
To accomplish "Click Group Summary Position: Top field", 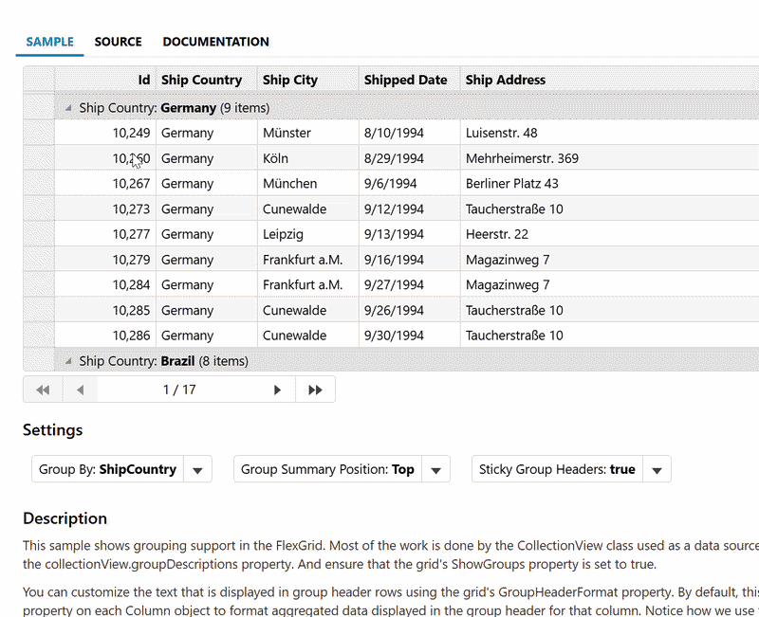I will click(x=327, y=469).
